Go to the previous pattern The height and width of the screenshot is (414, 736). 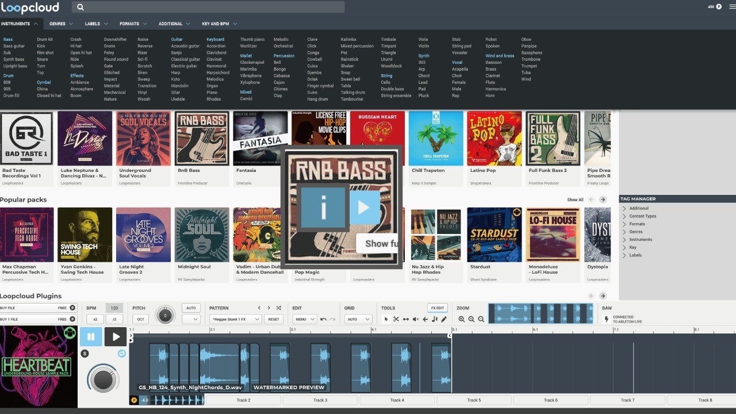[x=259, y=308]
